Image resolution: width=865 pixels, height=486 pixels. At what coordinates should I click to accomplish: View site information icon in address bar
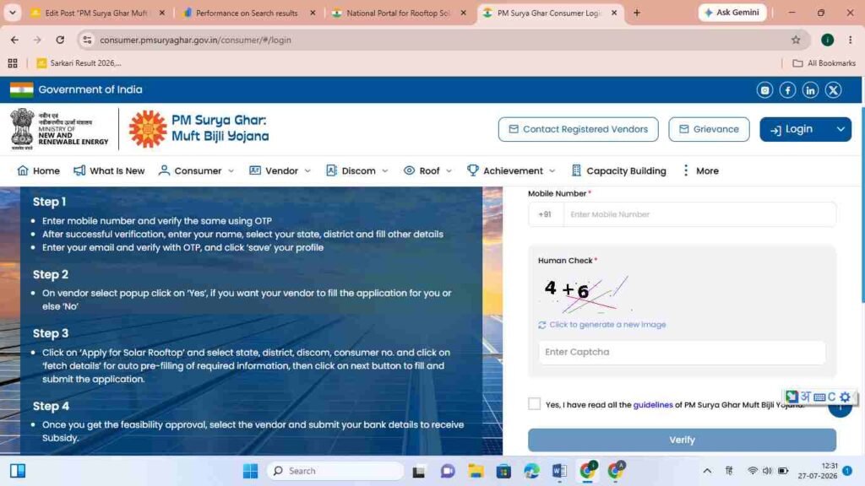(87, 40)
